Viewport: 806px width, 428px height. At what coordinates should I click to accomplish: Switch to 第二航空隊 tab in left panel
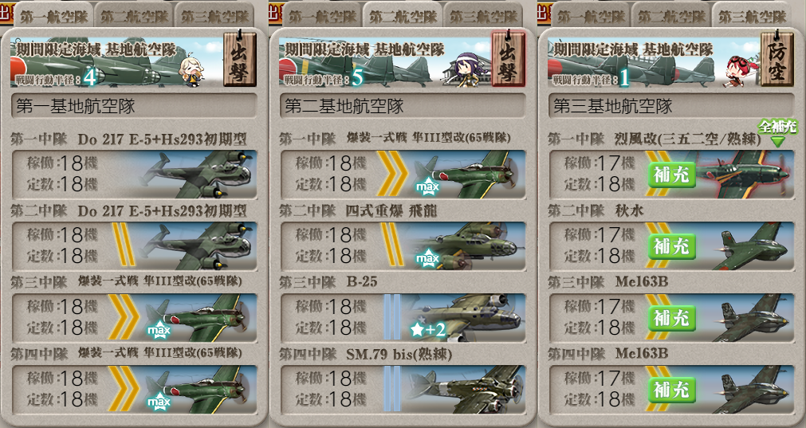[x=134, y=15]
